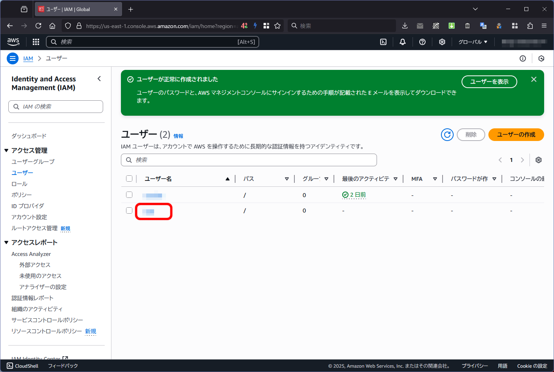The image size is (554, 372).
Task: Close the IAM Global browser tab
Action: [x=116, y=9]
